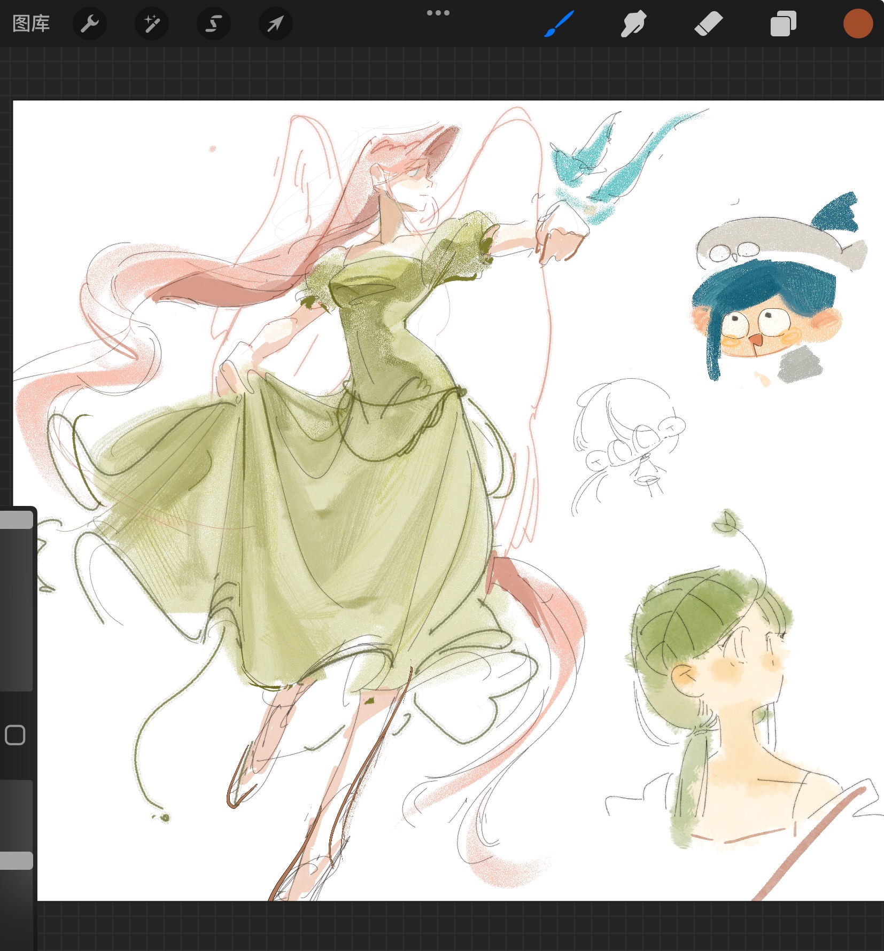This screenshot has height=951, width=884.
Task: Open the 图库 gallery
Action: coord(31,24)
